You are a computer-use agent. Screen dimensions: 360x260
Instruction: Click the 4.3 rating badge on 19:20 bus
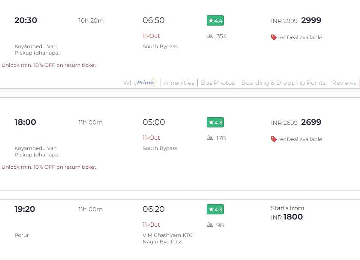point(215,209)
